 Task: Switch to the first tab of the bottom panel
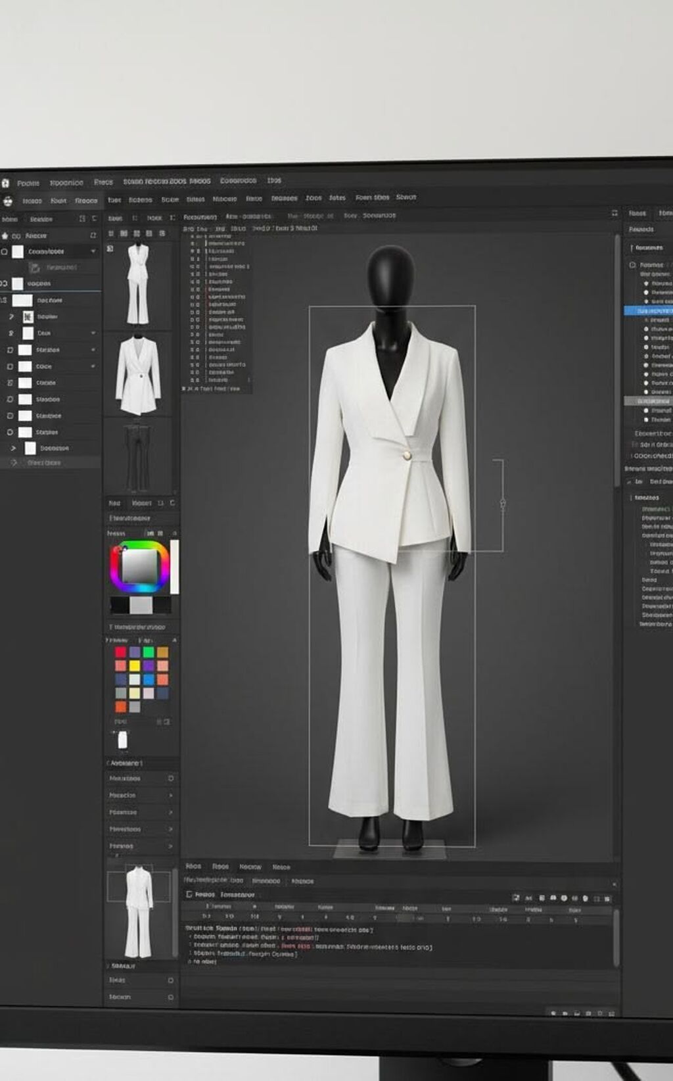pyautogui.click(x=193, y=866)
